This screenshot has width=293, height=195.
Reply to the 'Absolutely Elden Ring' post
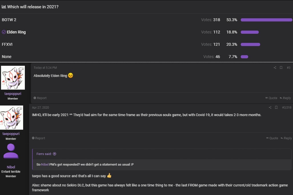point(285,98)
